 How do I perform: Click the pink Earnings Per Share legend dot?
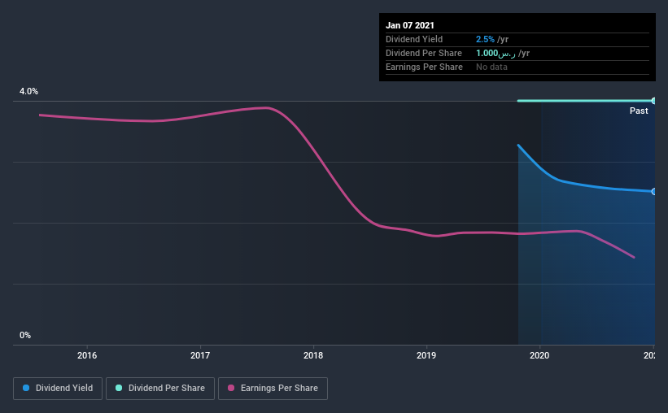[231, 388]
